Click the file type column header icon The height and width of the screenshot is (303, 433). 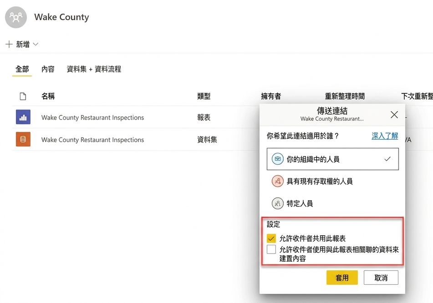pos(23,96)
